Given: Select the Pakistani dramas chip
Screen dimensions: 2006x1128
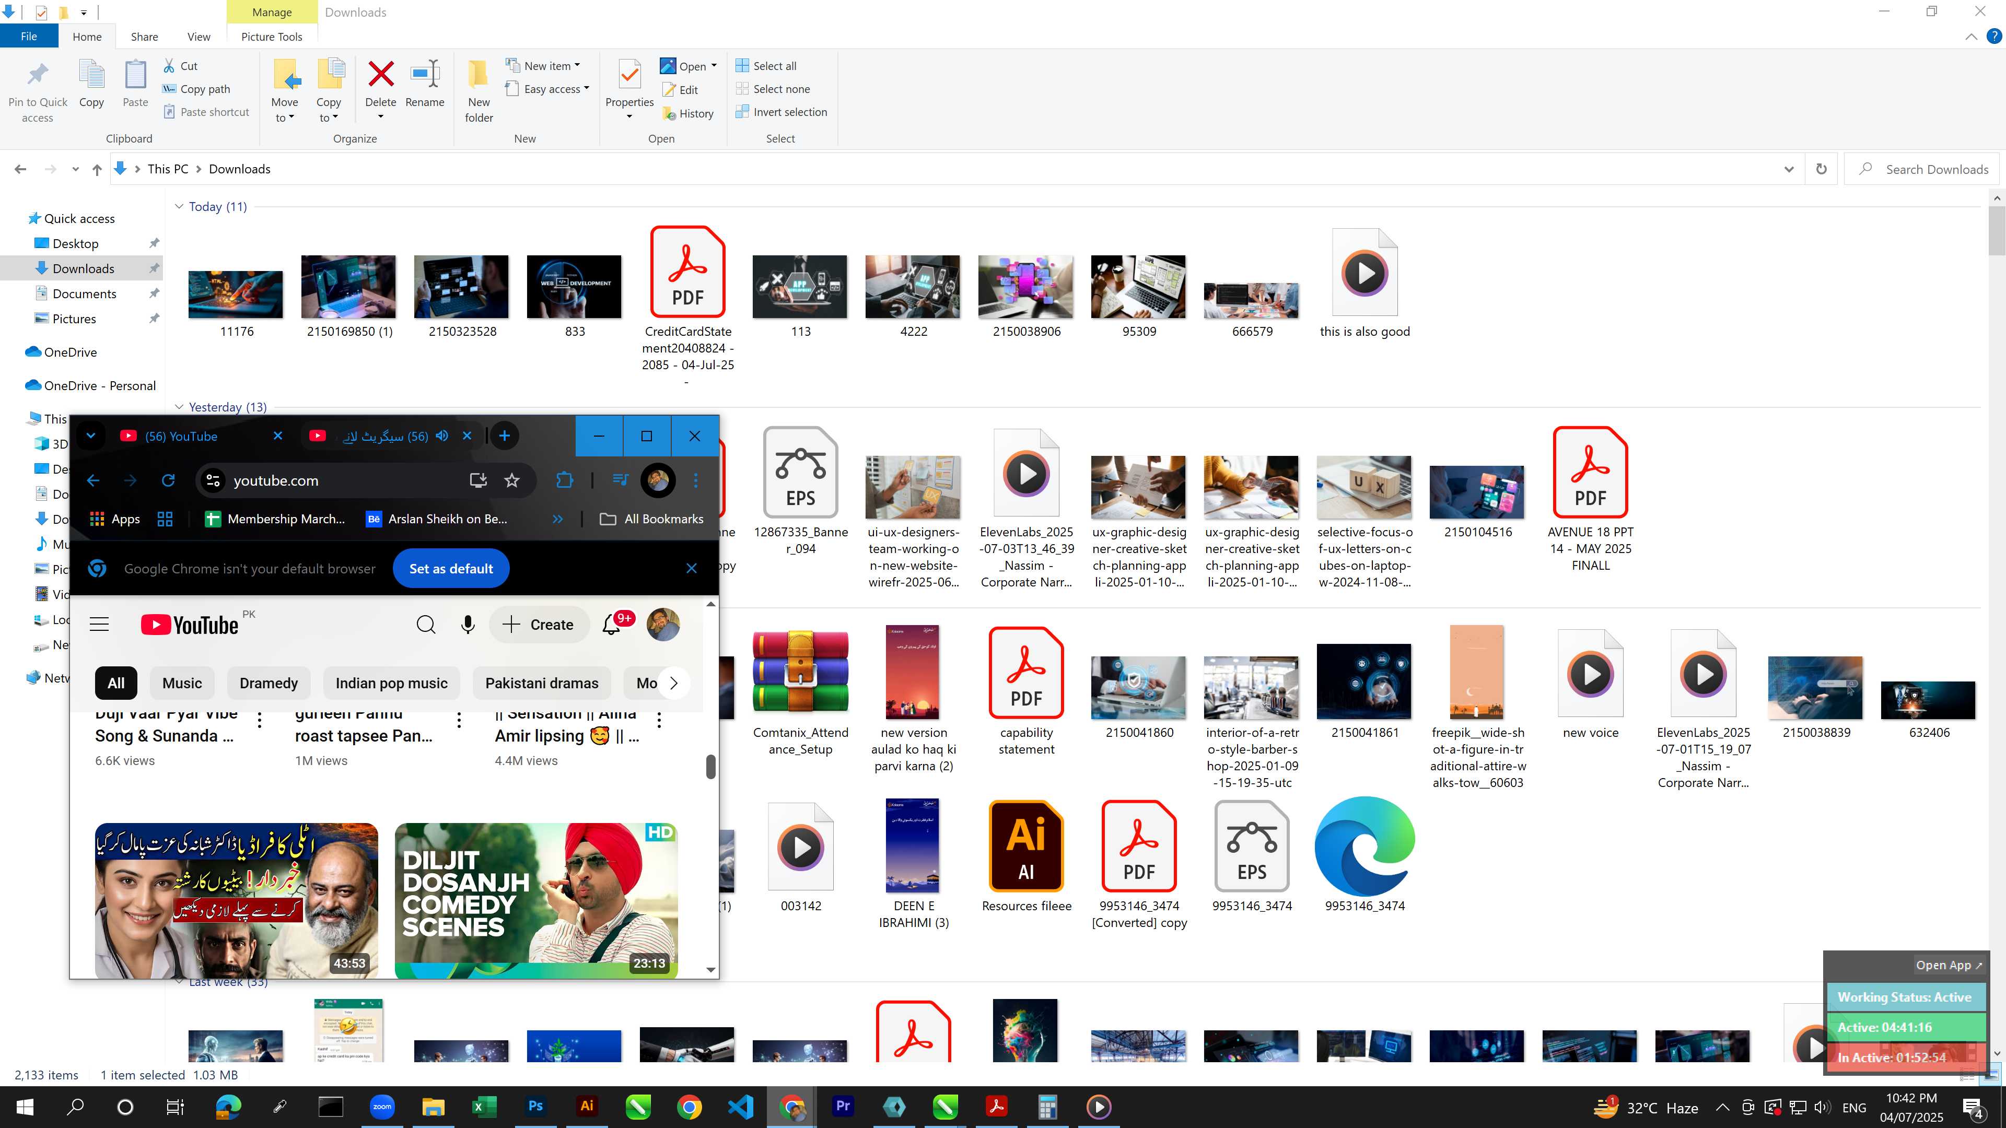Looking at the screenshot, I should click(x=542, y=683).
